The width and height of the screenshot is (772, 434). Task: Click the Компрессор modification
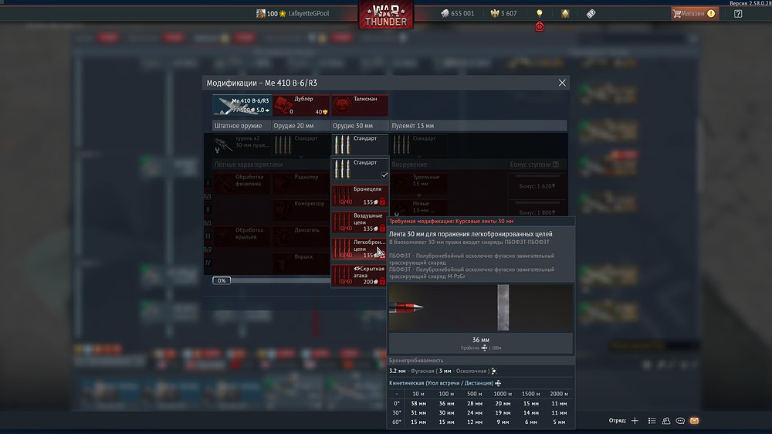(x=301, y=210)
